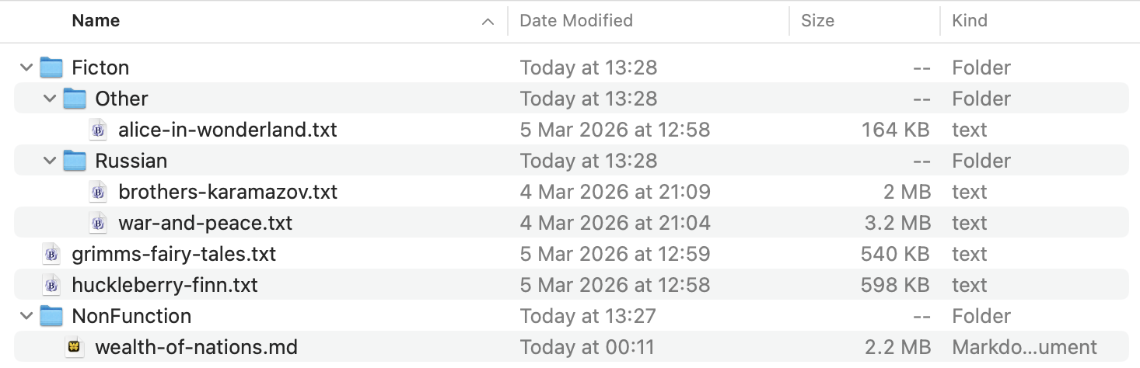Collapse the Other folder disclosure chevron
The height and width of the screenshot is (368, 1140).
[51, 99]
